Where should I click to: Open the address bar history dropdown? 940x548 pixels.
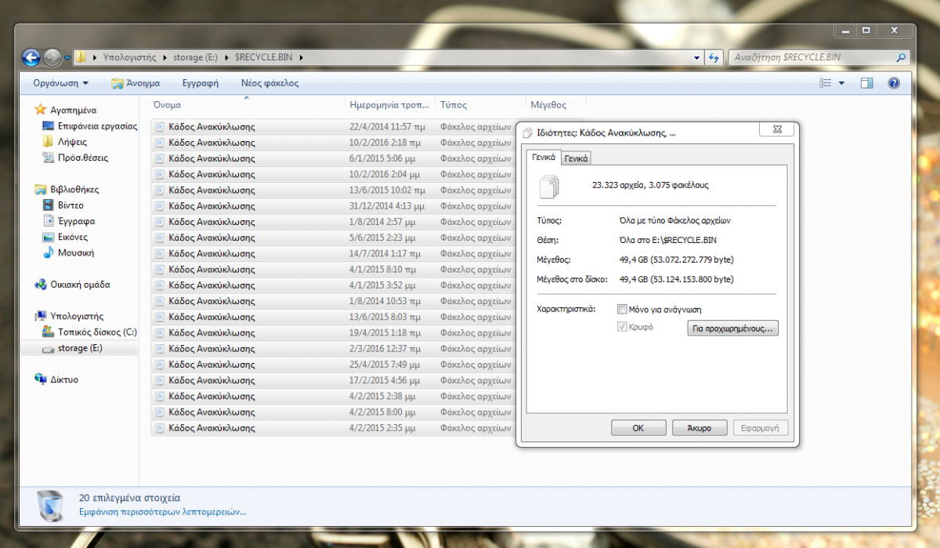click(x=697, y=58)
